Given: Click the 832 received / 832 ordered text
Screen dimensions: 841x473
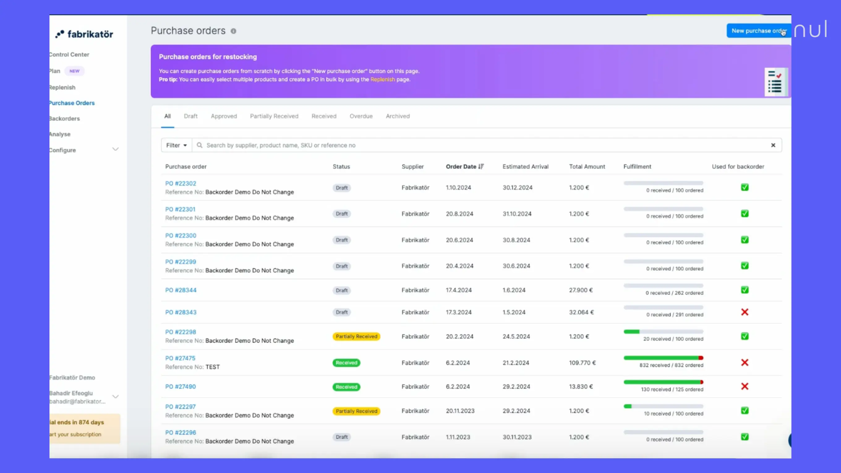Looking at the screenshot, I should pyautogui.click(x=671, y=365).
